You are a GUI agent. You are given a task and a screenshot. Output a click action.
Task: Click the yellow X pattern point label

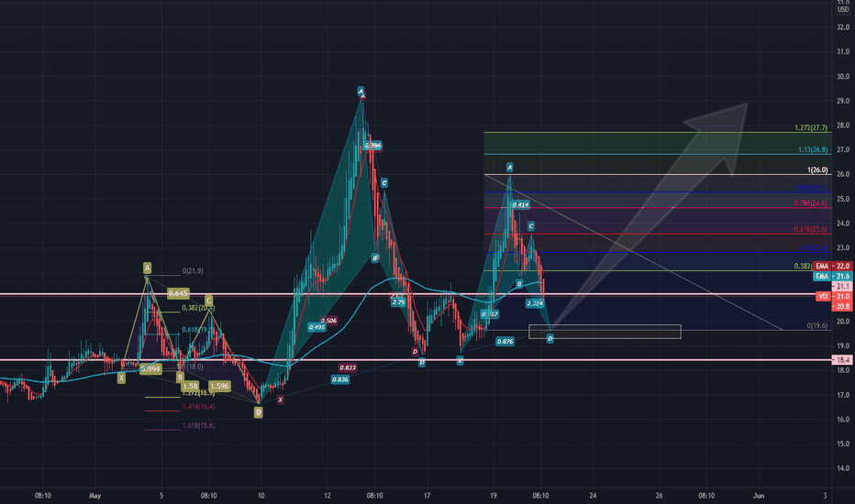[x=121, y=378]
